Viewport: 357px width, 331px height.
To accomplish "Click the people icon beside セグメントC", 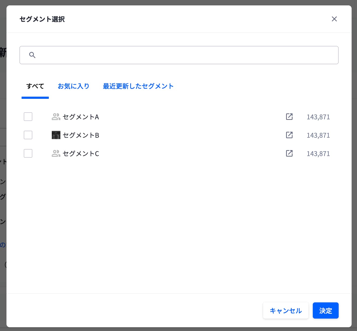I will tap(56, 153).
